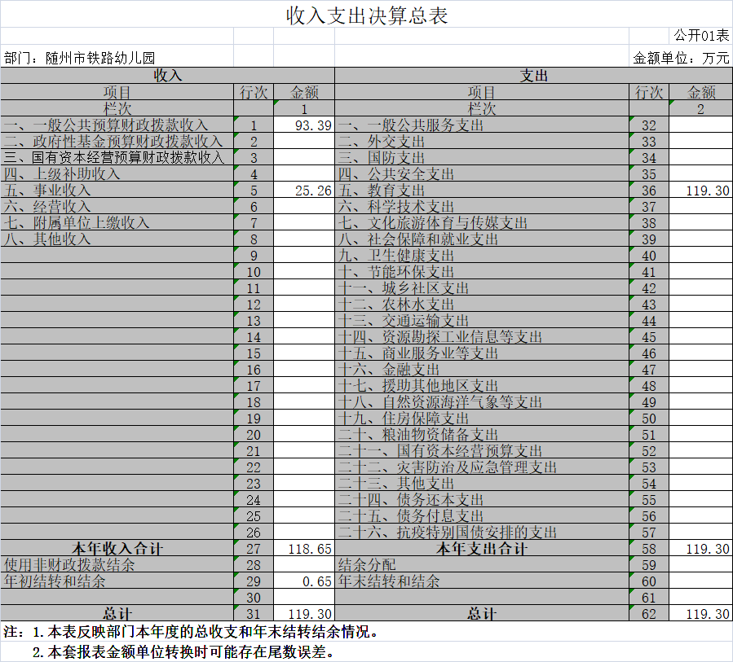Screen dimensions: 733x662
Task: Select the 事业收入 row label
Action: pyautogui.click(x=117, y=191)
